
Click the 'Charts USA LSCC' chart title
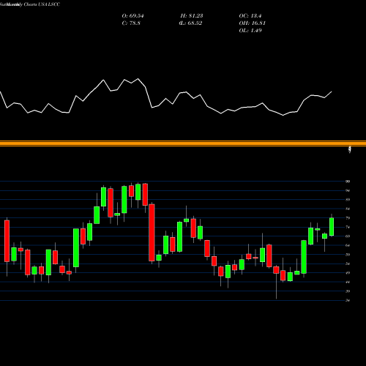[x=42, y=4]
